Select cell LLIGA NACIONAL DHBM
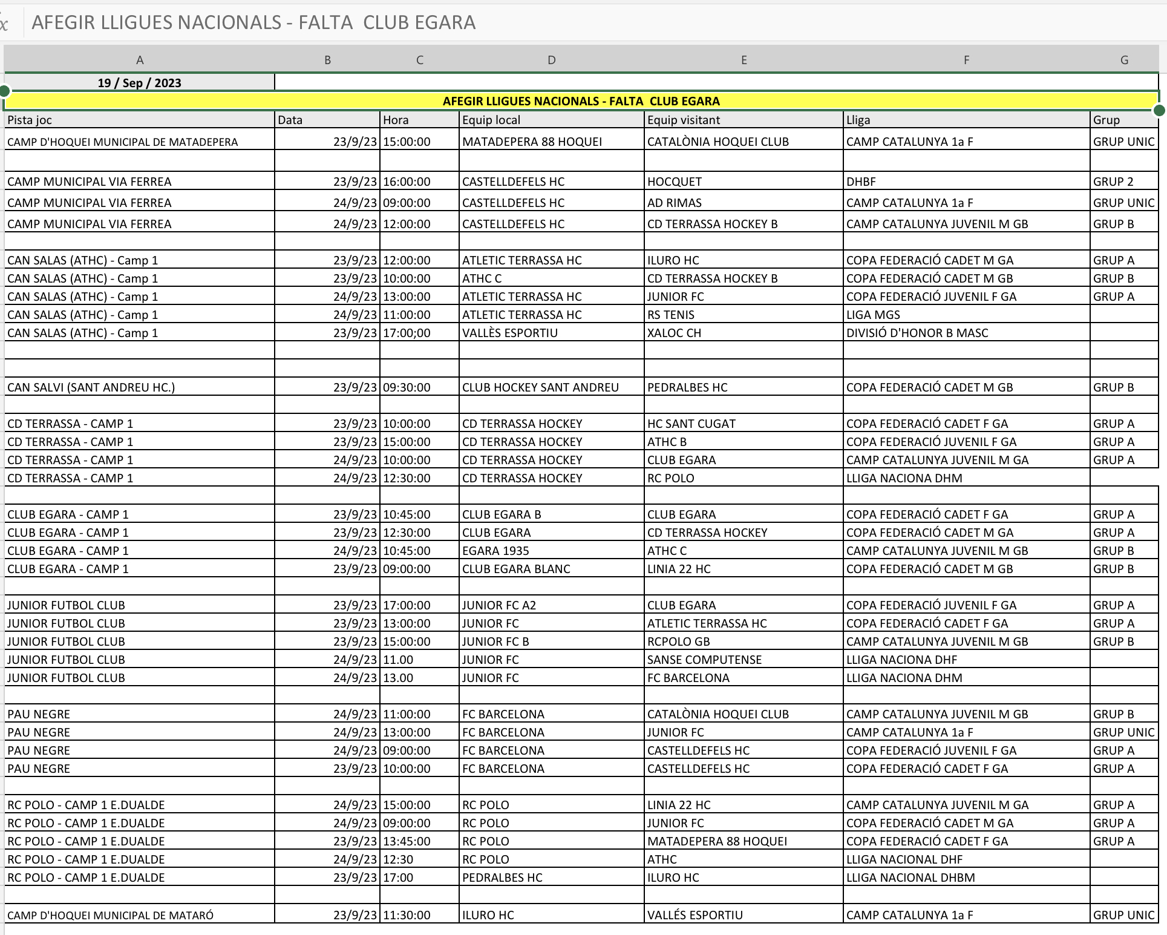The image size is (1167, 935). 967,878
